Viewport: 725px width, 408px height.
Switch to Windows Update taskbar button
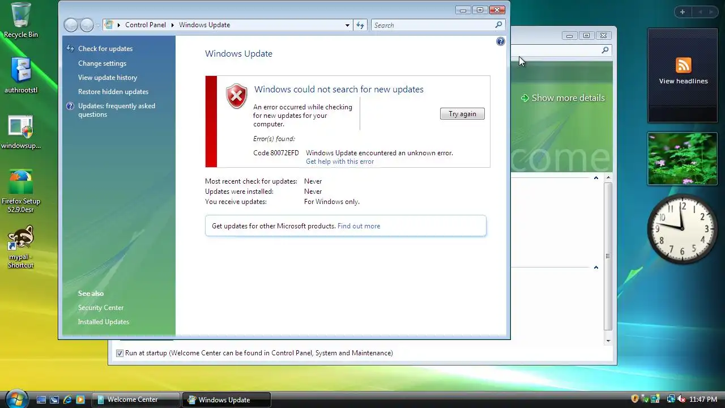click(227, 399)
